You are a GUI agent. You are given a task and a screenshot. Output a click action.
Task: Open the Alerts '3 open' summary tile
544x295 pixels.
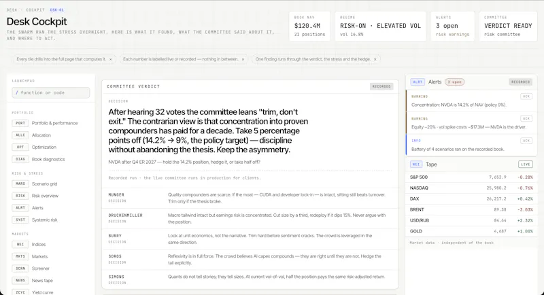(452, 27)
